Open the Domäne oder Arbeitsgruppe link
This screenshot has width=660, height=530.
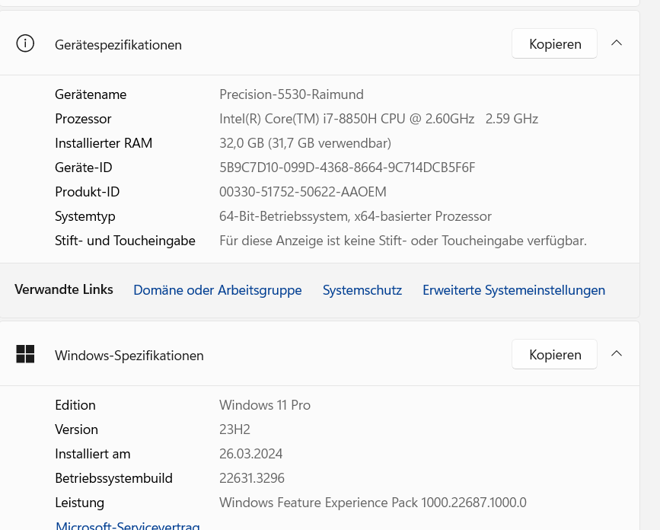click(x=217, y=290)
